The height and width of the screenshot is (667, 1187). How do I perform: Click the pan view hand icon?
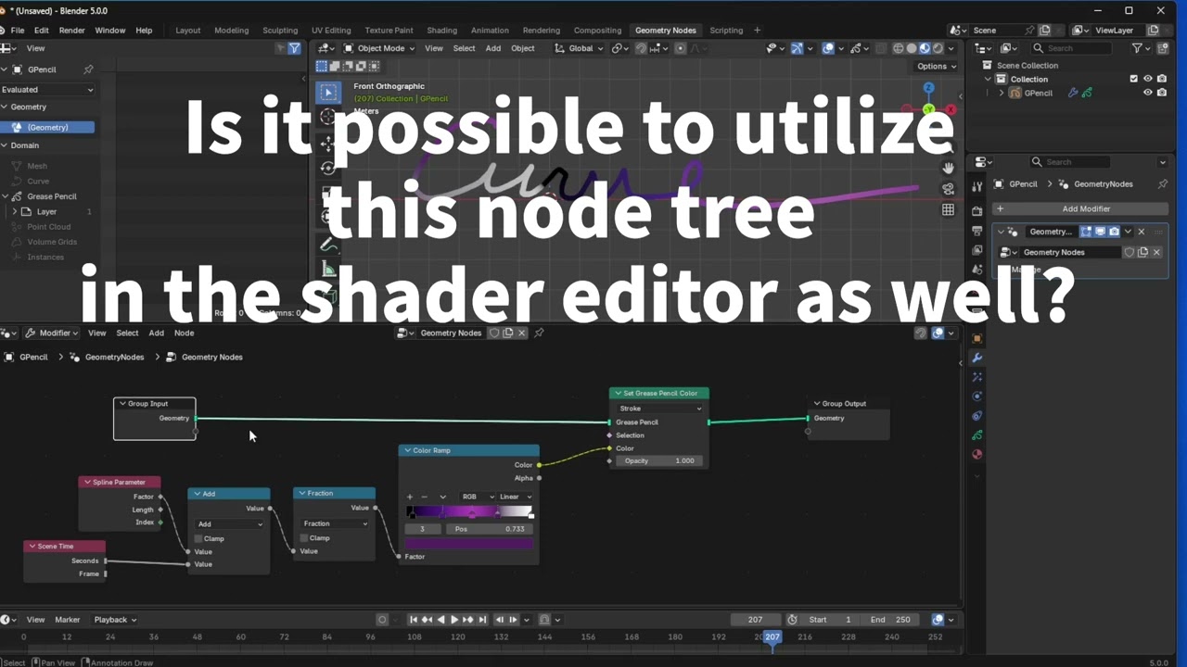click(948, 168)
